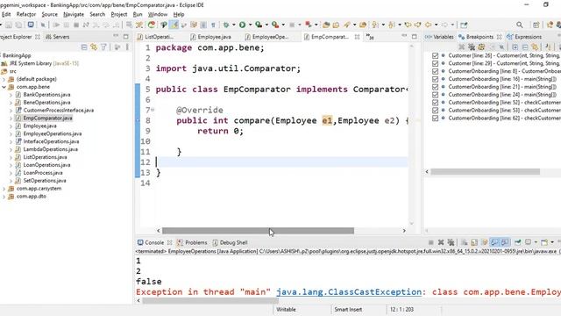This screenshot has height=316, width=561.
Task: Click the save icon in main toolbar
Action: (9, 25)
